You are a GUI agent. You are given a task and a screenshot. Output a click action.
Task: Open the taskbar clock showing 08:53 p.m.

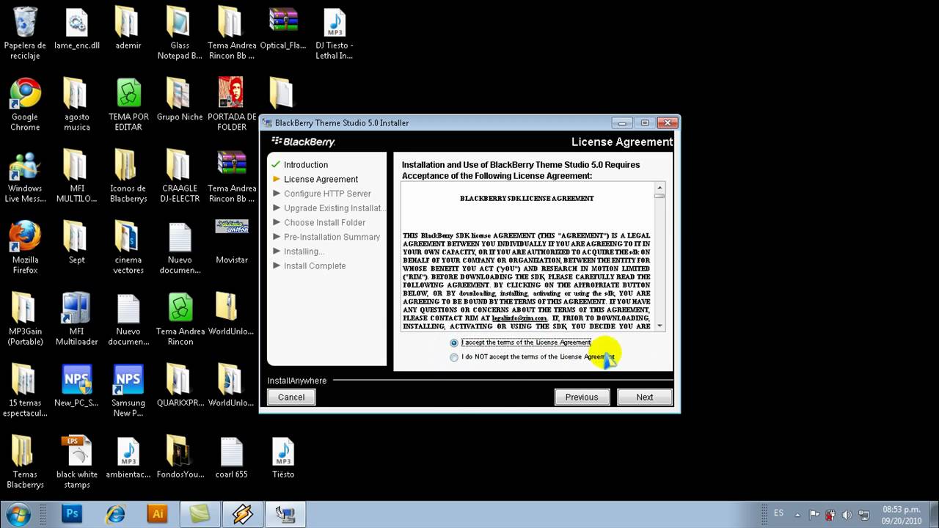tap(901, 514)
